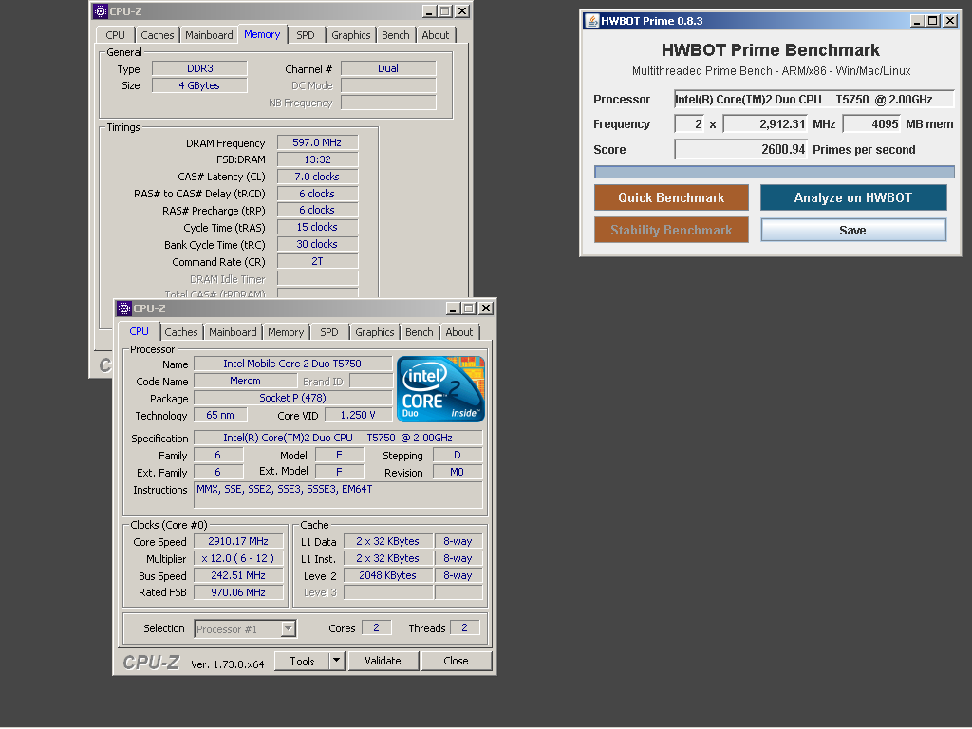Click memory Type value DDR3
Image resolution: width=972 pixels, height=729 pixels.
199,68
